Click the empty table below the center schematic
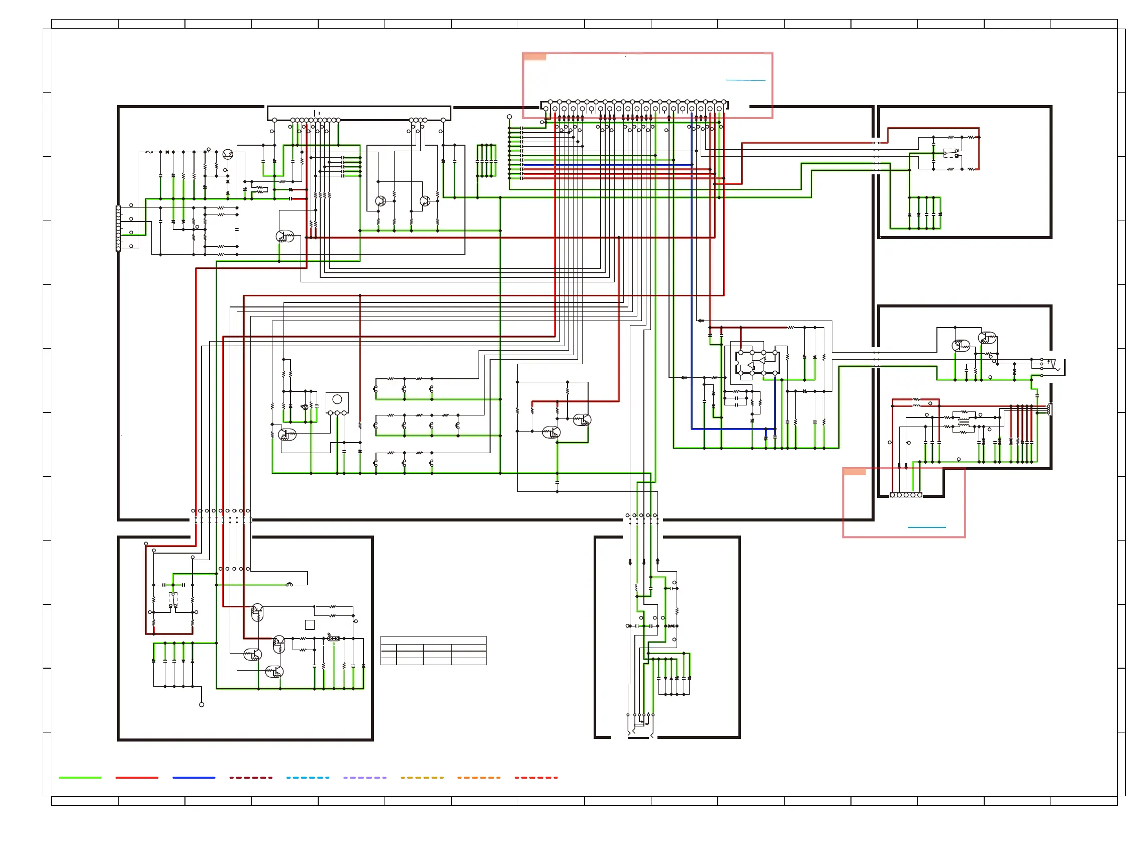Screen dimensions: 1140x846 coord(433,651)
